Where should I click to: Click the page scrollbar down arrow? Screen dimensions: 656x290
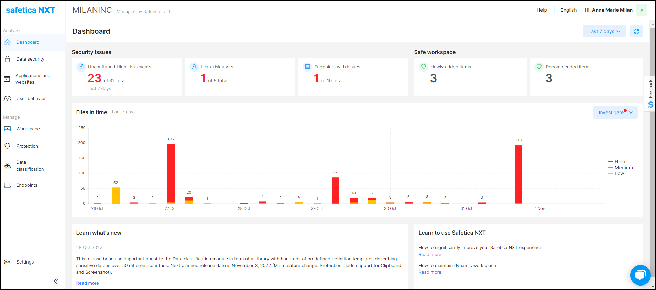tap(653, 286)
